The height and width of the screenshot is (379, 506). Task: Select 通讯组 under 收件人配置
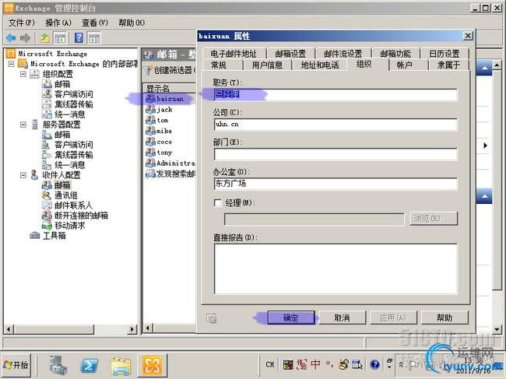tap(66, 195)
